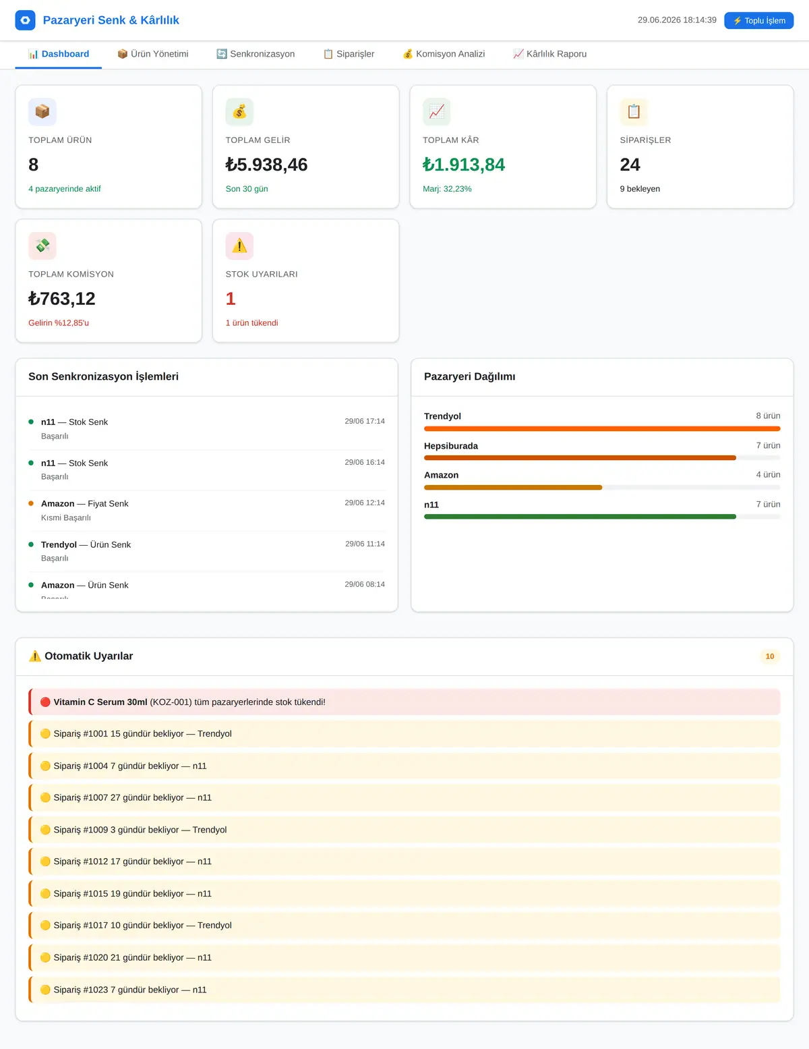Click the yellow circle icon on Sipariş #1007 alert

(45, 798)
